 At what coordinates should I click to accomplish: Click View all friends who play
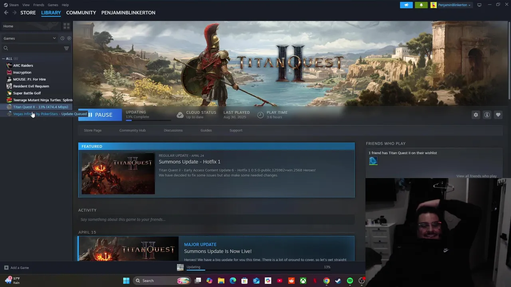coord(476,176)
